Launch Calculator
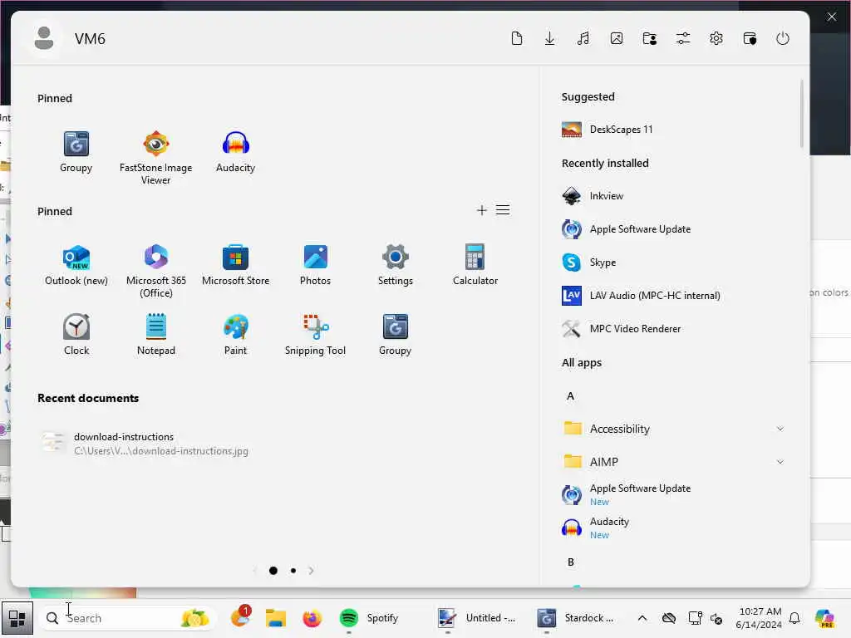 [x=475, y=265]
